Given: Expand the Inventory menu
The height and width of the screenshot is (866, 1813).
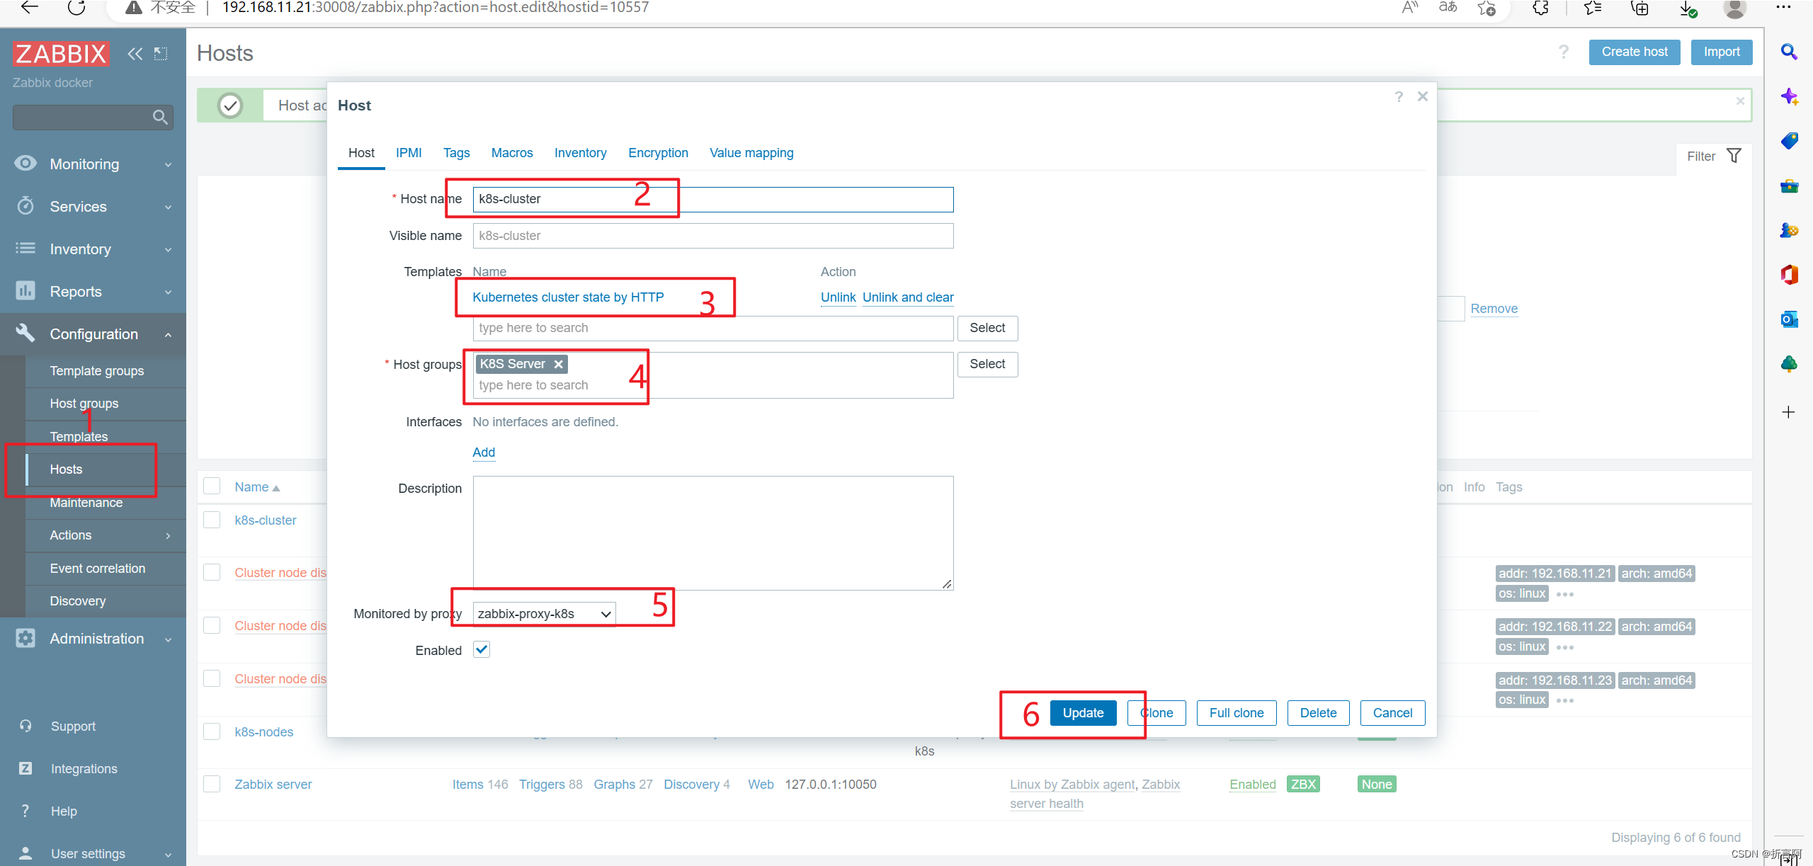Looking at the screenshot, I should [168, 250].
